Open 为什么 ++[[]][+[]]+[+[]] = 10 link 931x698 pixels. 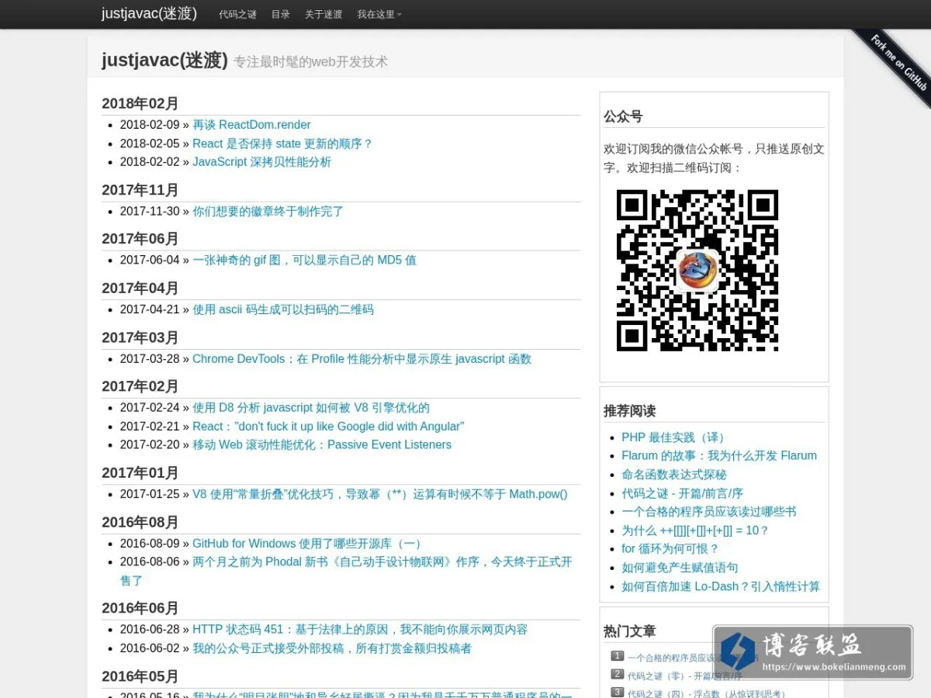point(695,530)
